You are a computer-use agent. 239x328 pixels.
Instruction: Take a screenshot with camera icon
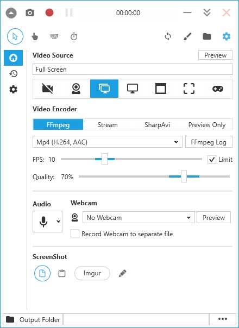[x=30, y=12]
